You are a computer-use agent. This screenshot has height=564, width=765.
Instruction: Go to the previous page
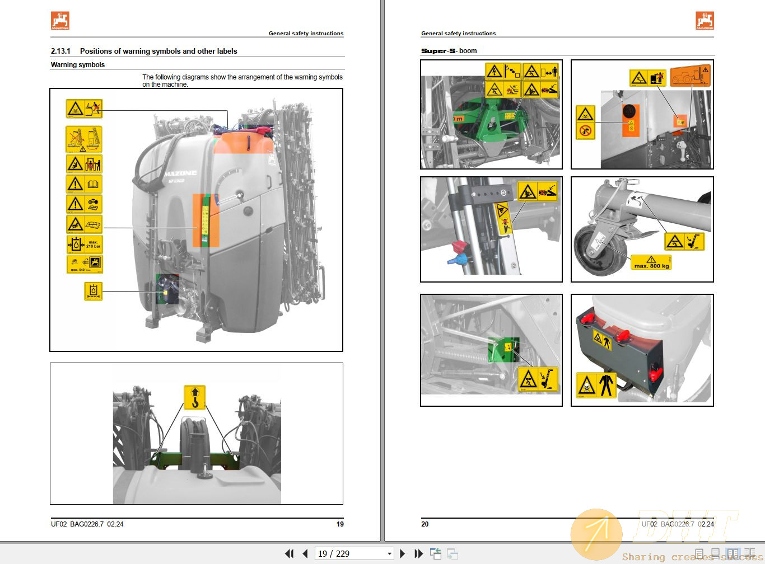point(305,553)
